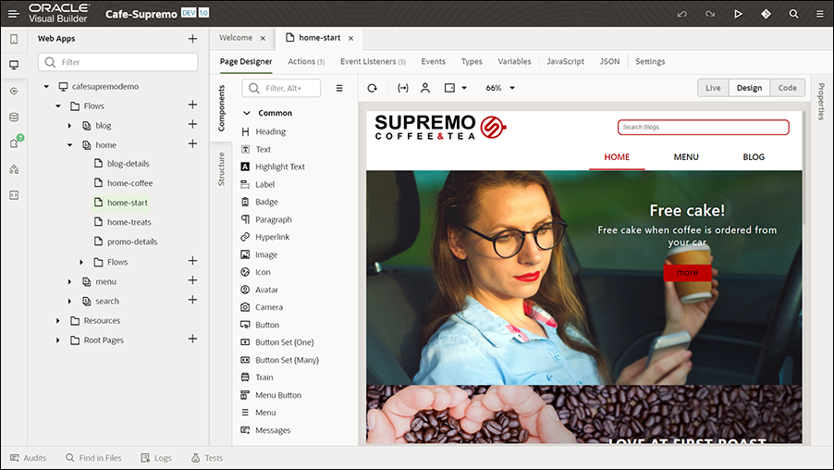Click the Web Apps Filter field
The width and height of the screenshot is (834, 470).
(118, 62)
